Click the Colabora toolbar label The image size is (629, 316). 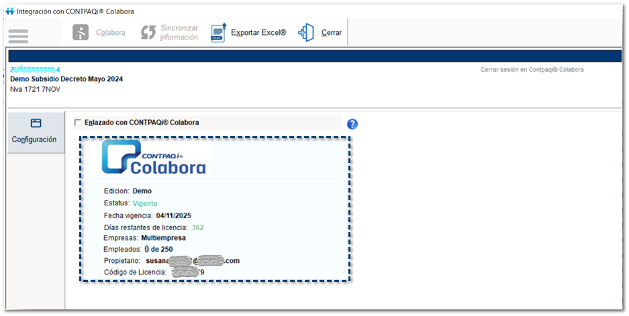click(x=110, y=32)
